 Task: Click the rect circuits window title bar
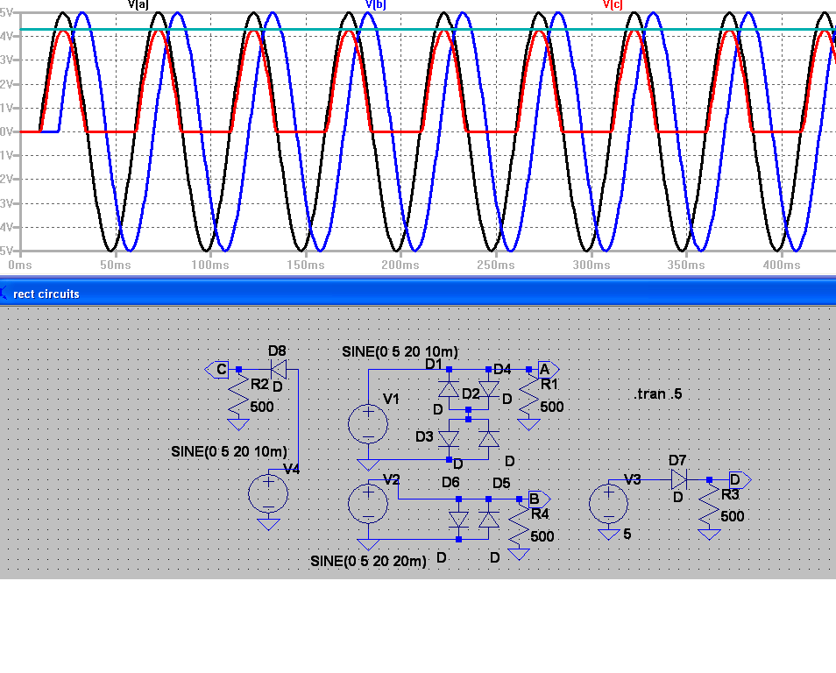[418, 294]
